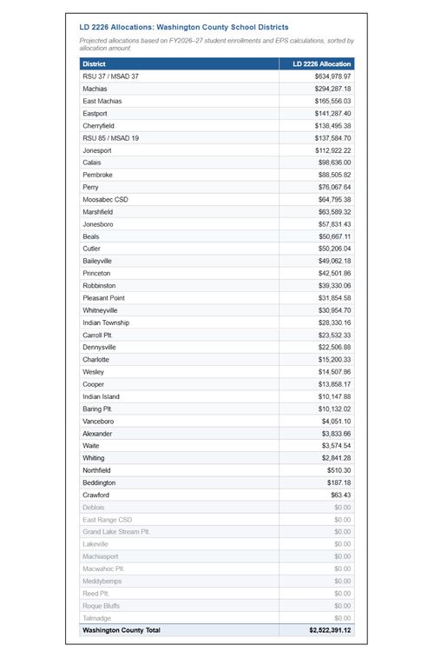This screenshot has height=665, width=434.
Task: Click the Machias district name
Action: tap(95, 89)
